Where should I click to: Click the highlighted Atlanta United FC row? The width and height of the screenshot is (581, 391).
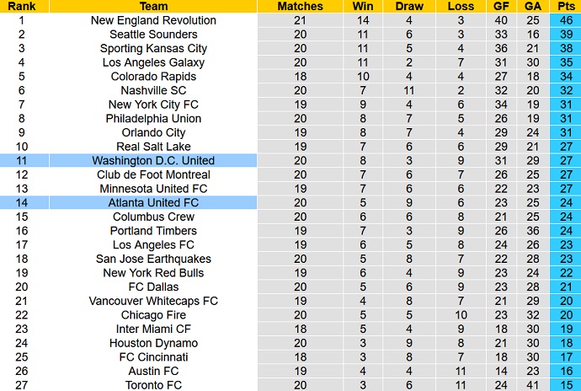[152, 203]
